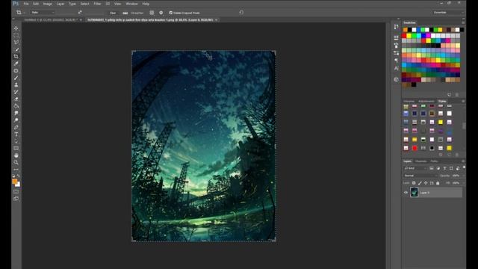The image size is (478, 269).
Task: Select the Move tool
Action: click(16, 28)
